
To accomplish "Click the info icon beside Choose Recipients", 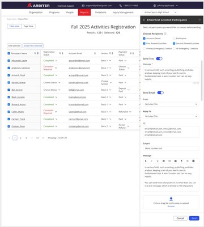I will pyautogui.click(x=165, y=33).
